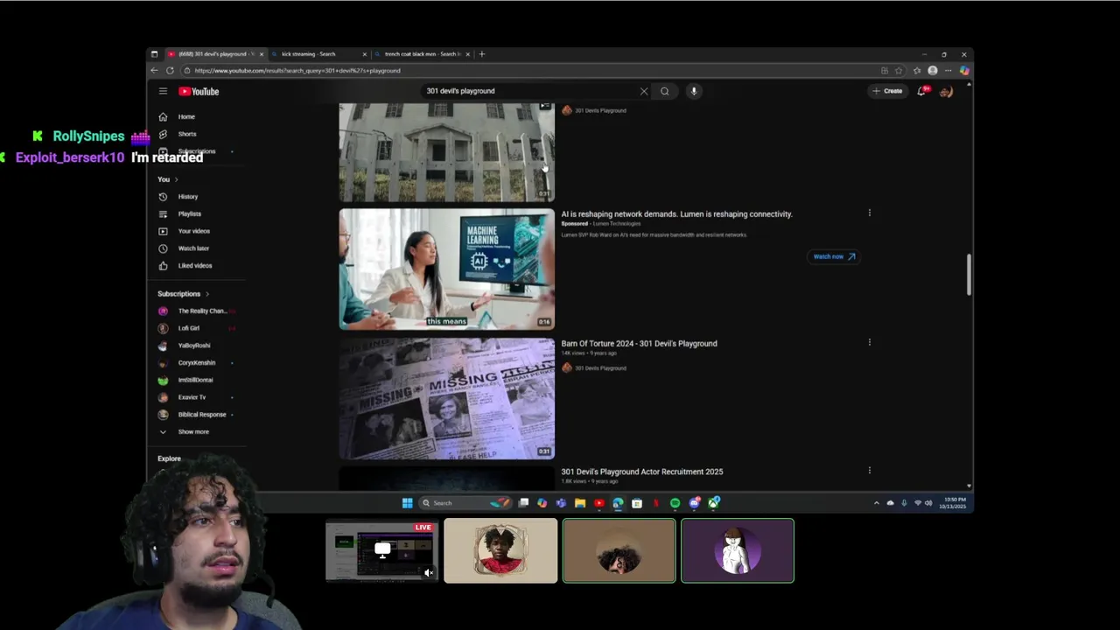
Task: Show hidden system tray icons
Action: [x=877, y=503]
